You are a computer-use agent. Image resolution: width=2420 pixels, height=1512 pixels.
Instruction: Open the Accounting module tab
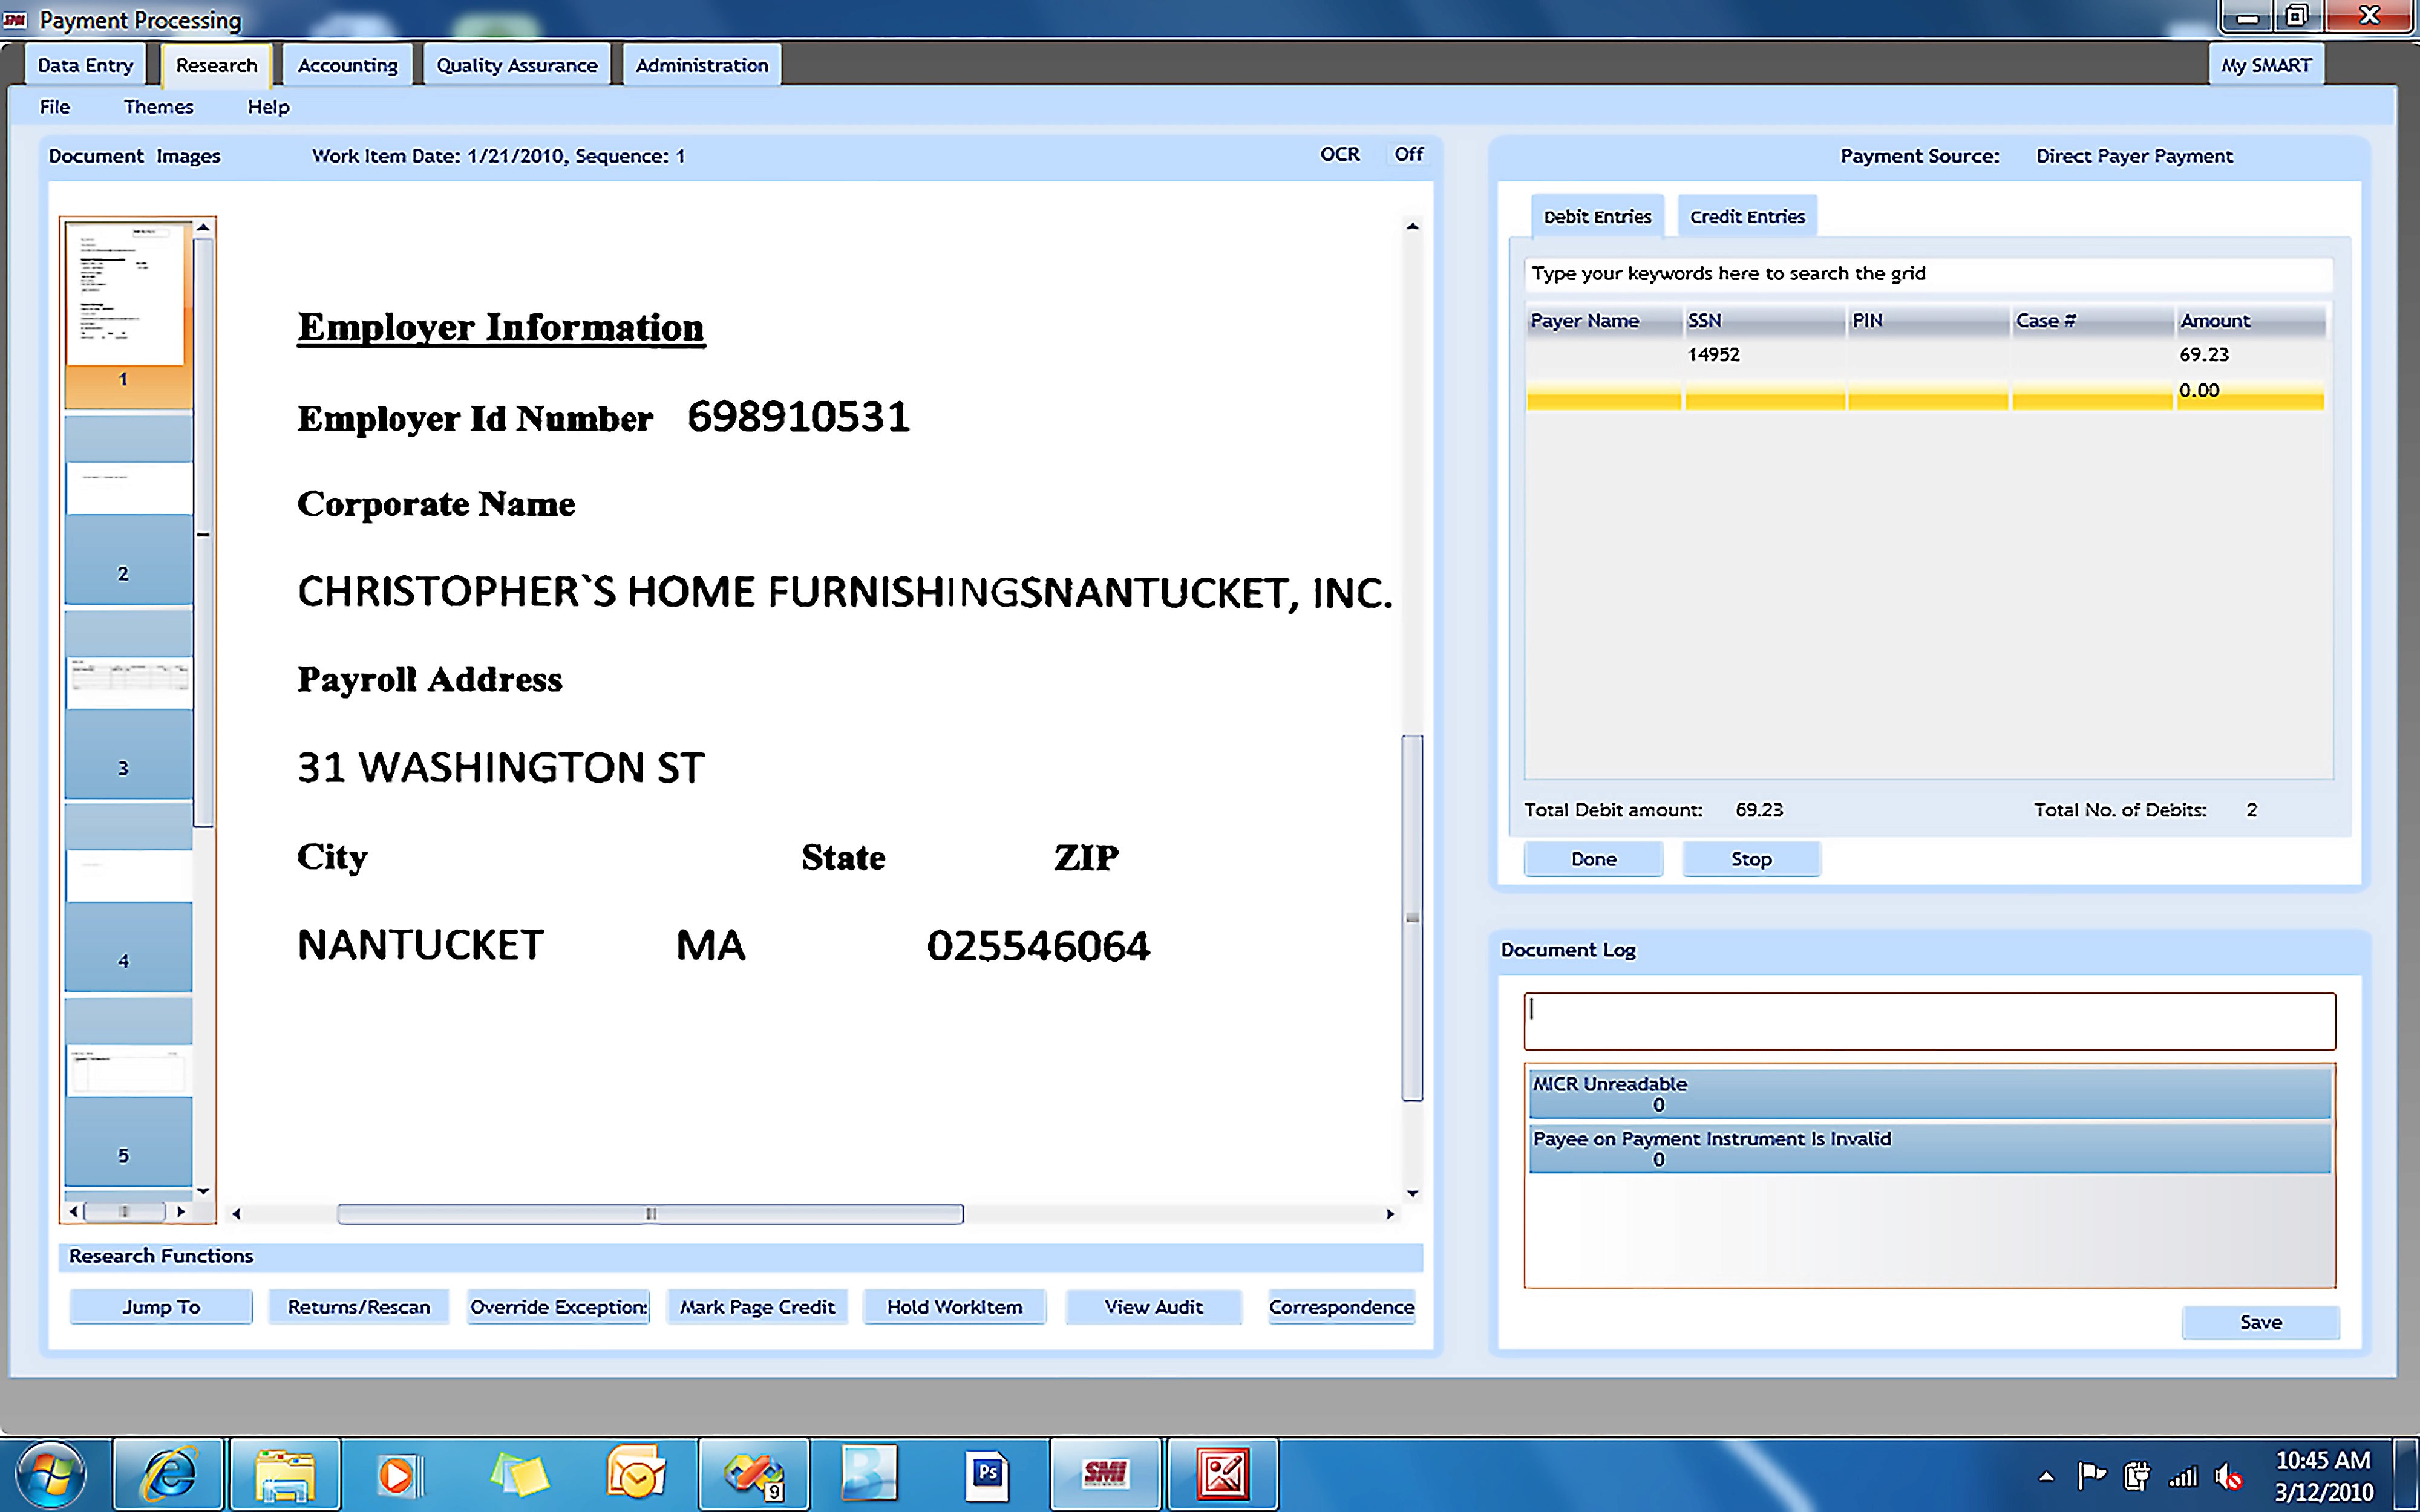347,65
